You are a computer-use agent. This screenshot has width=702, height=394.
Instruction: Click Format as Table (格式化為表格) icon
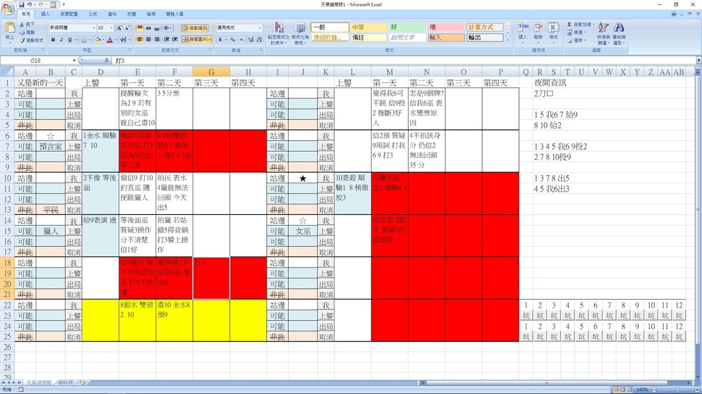(x=299, y=27)
